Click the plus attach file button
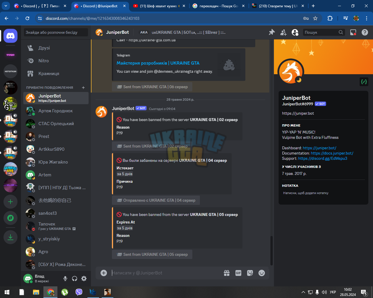Image resolution: width=373 pixels, height=298 pixels. 104,273
